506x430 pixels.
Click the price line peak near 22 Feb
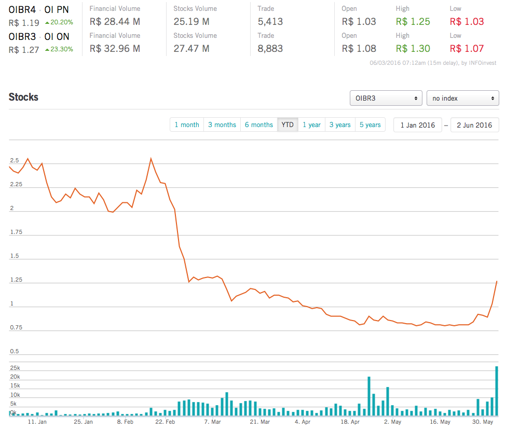[151, 158]
